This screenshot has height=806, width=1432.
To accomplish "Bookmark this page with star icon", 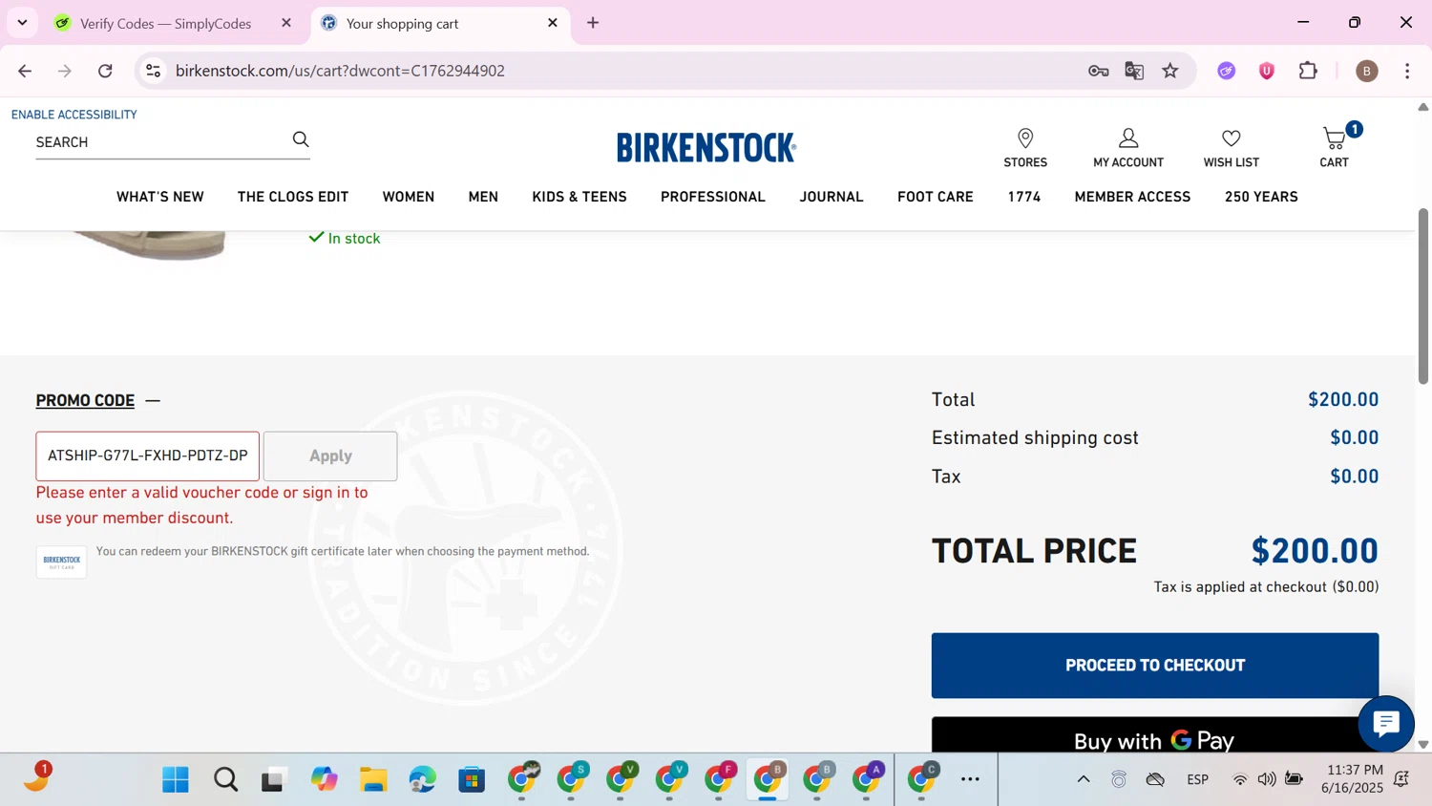I will click(x=1170, y=71).
